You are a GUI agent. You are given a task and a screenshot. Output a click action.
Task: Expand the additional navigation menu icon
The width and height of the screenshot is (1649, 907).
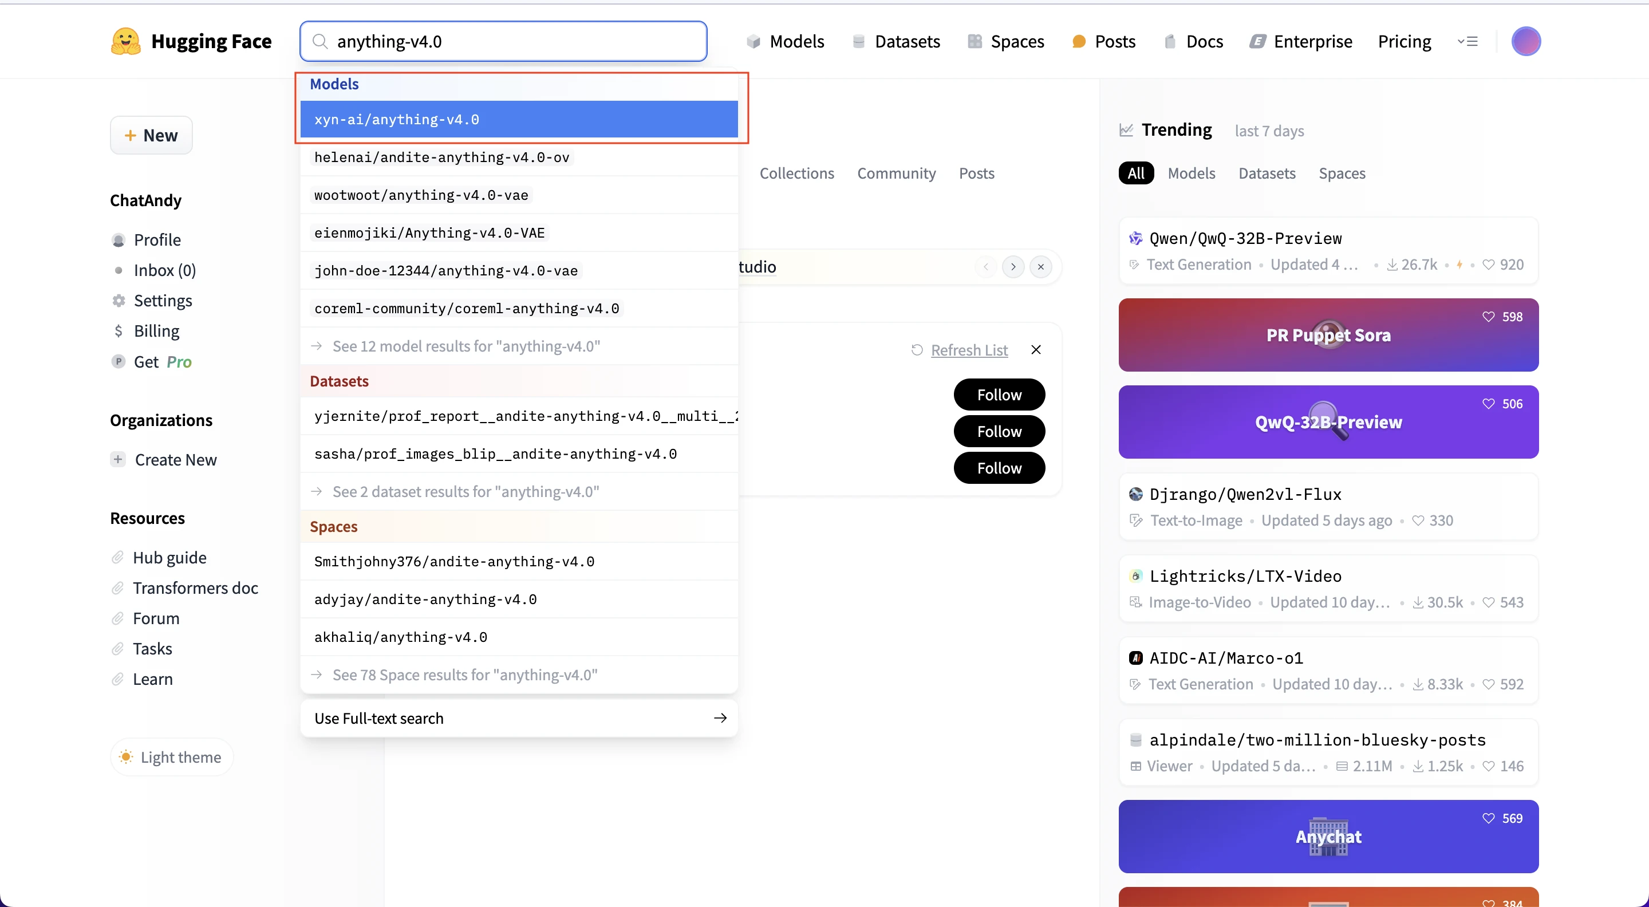(x=1467, y=42)
